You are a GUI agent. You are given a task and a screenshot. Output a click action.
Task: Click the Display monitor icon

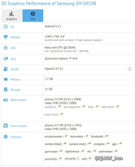tap(5, 37)
